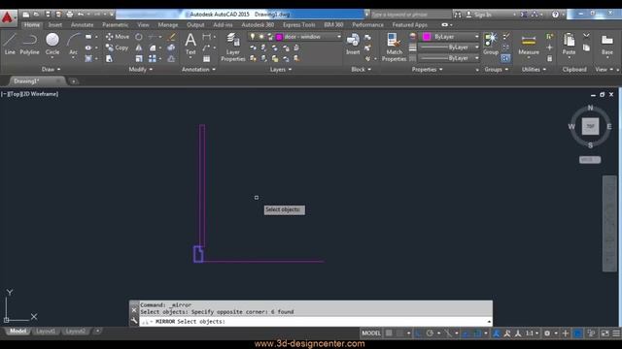Expand the Draw panel

51,69
